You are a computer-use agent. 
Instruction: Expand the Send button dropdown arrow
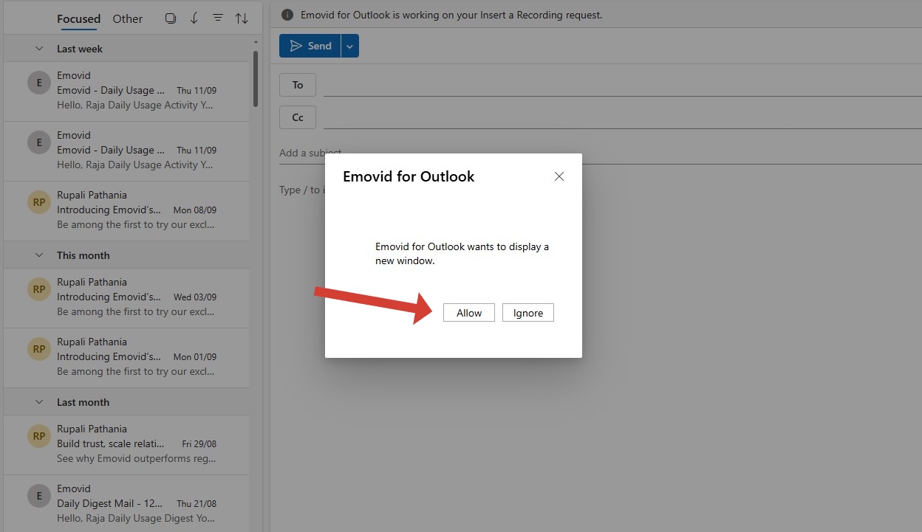(x=349, y=45)
